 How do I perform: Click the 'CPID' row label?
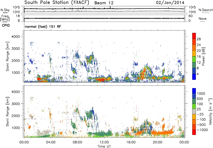6,25
